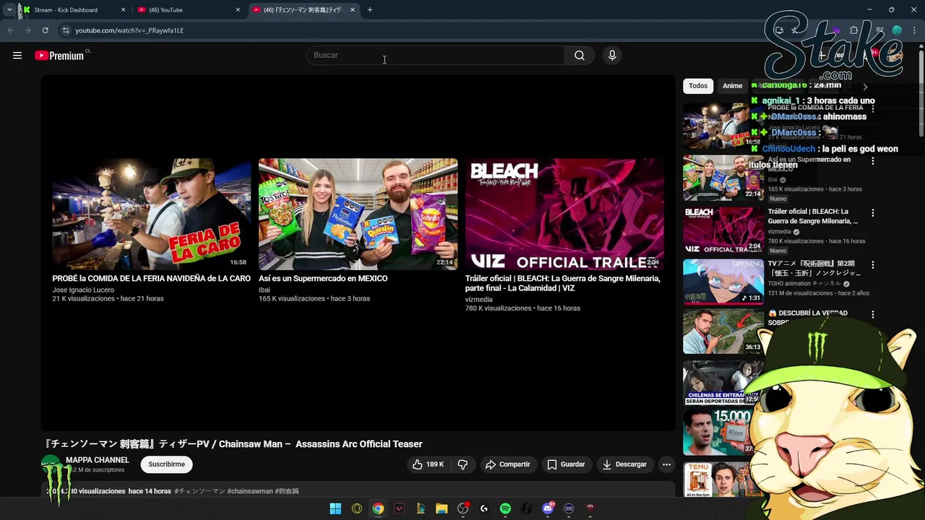Open File Explorer from the taskbar
The width and height of the screenshot is (925, 520).
442,508
